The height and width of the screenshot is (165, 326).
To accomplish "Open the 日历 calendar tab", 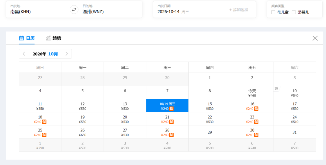I will pyautogui.click(x=27, y=38).
